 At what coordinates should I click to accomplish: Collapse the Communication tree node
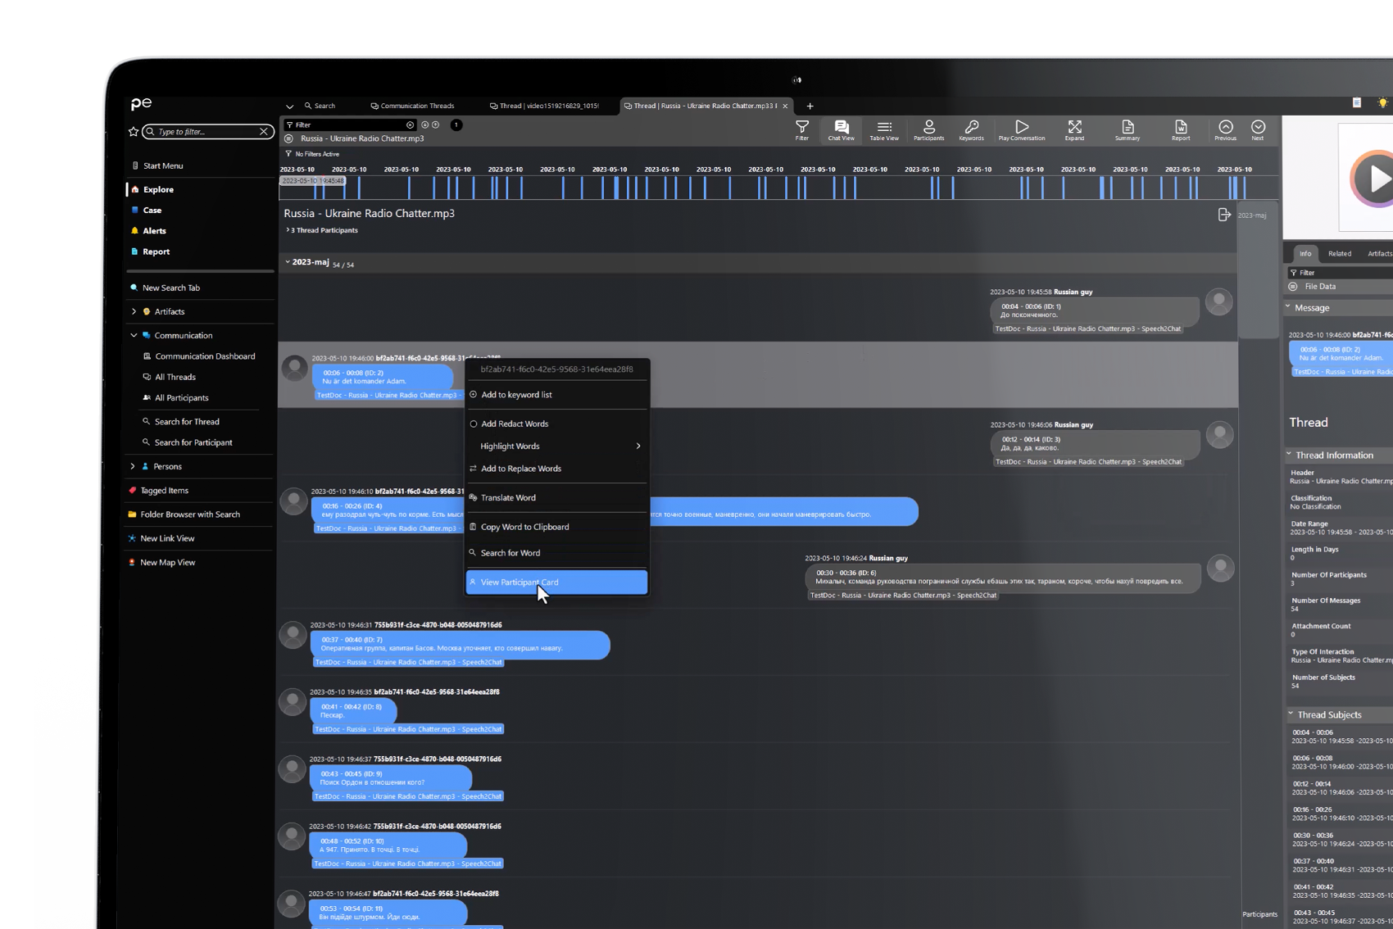(134, 335)
